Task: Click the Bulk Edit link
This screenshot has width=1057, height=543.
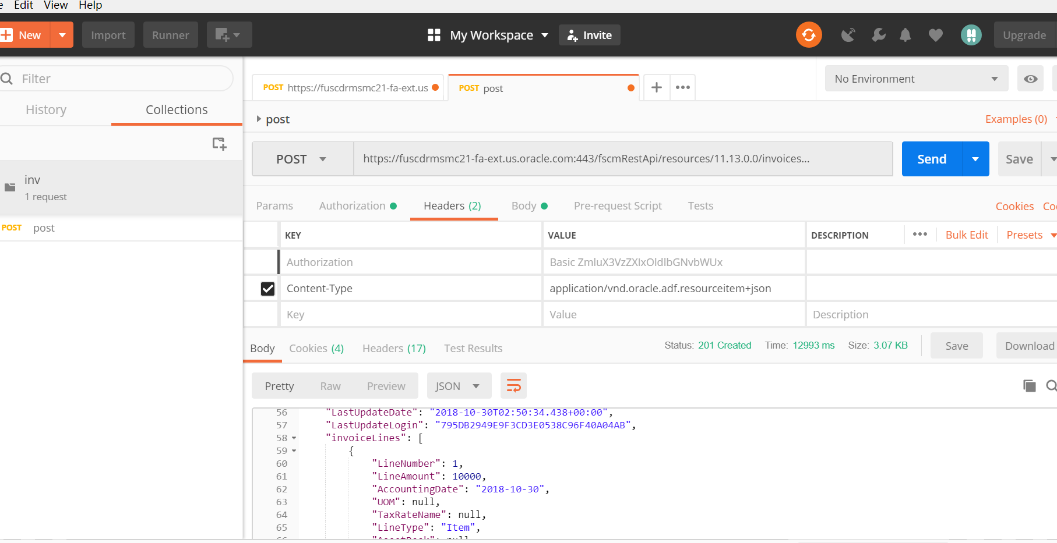Action: 967,235
